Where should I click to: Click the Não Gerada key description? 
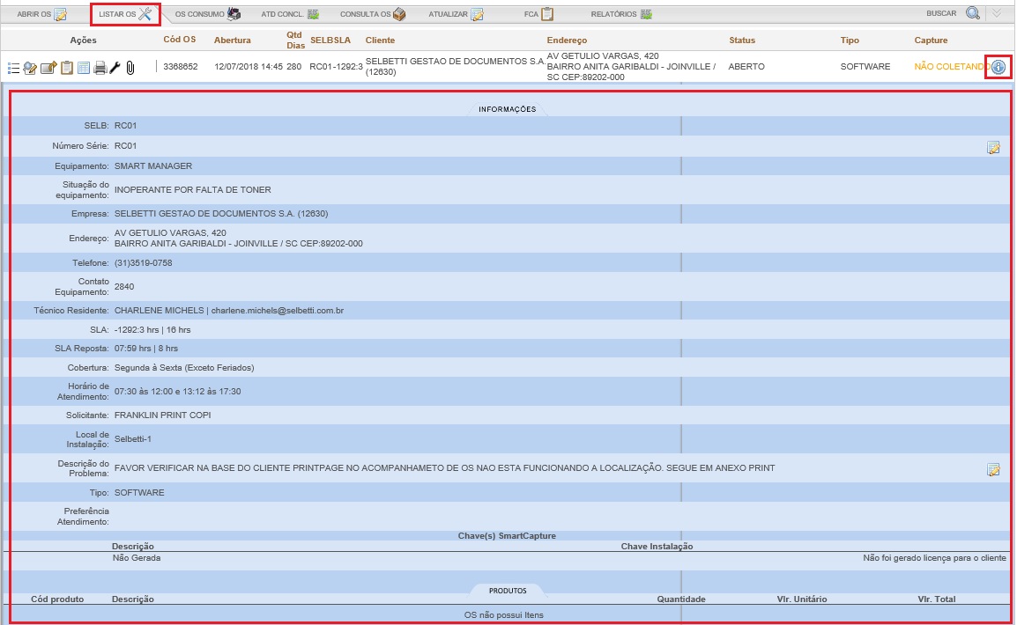137,558
